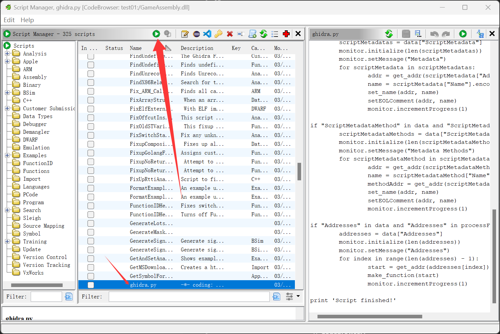Screen dimensions: 500x334
Task: Select the Scripts root node
Action: click(24, 46)
